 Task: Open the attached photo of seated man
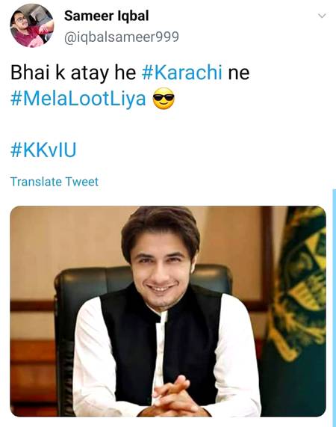(x=168, y=311)
